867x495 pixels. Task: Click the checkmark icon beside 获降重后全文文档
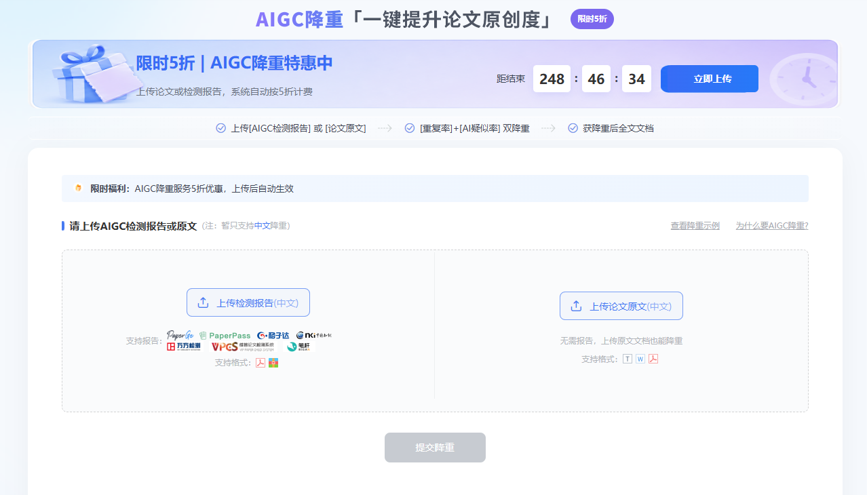pyautogui.click(x=573, y=128)
